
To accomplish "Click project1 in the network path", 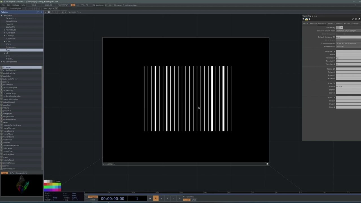I will 72,12.
